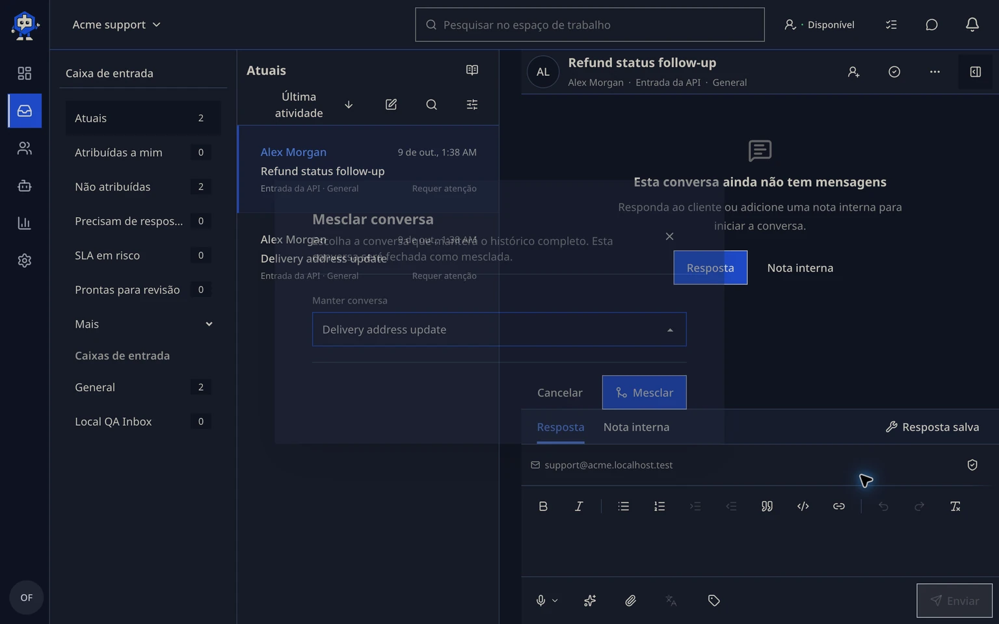
Task: Open the Atribuídas a mim view
Action: (x=143, y=153)
